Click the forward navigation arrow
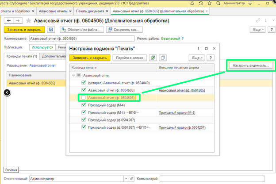The height and width of the screenshot is (184, 276). point(19,20)
